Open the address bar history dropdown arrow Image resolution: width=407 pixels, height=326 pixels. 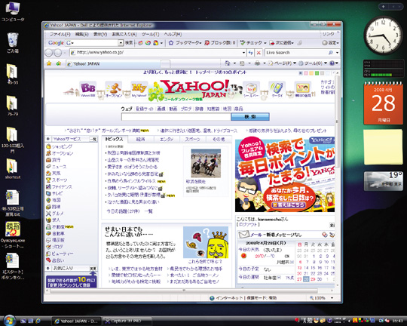coord(243,53)
